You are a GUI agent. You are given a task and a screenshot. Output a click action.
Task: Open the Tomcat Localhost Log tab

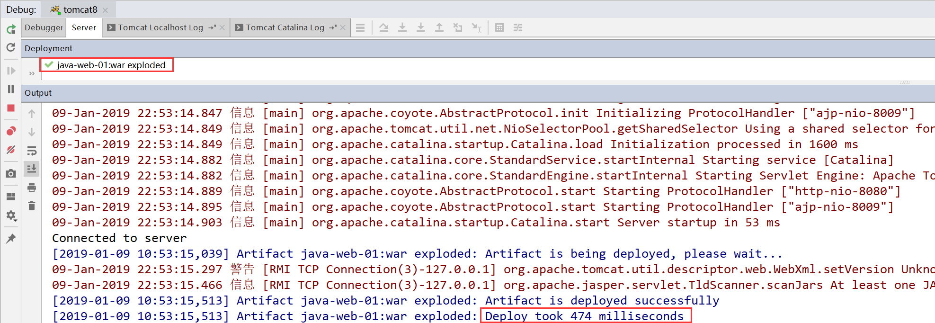[x=160, y=27]
